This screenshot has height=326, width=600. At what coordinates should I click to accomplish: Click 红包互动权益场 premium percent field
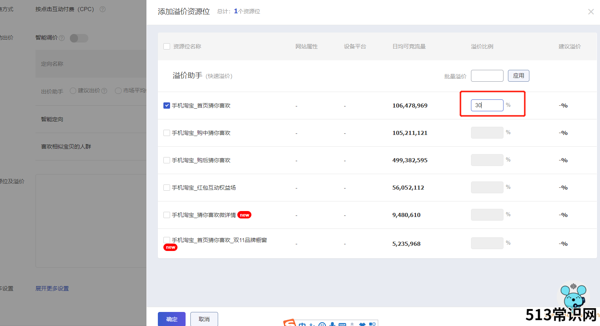point(487,187)
